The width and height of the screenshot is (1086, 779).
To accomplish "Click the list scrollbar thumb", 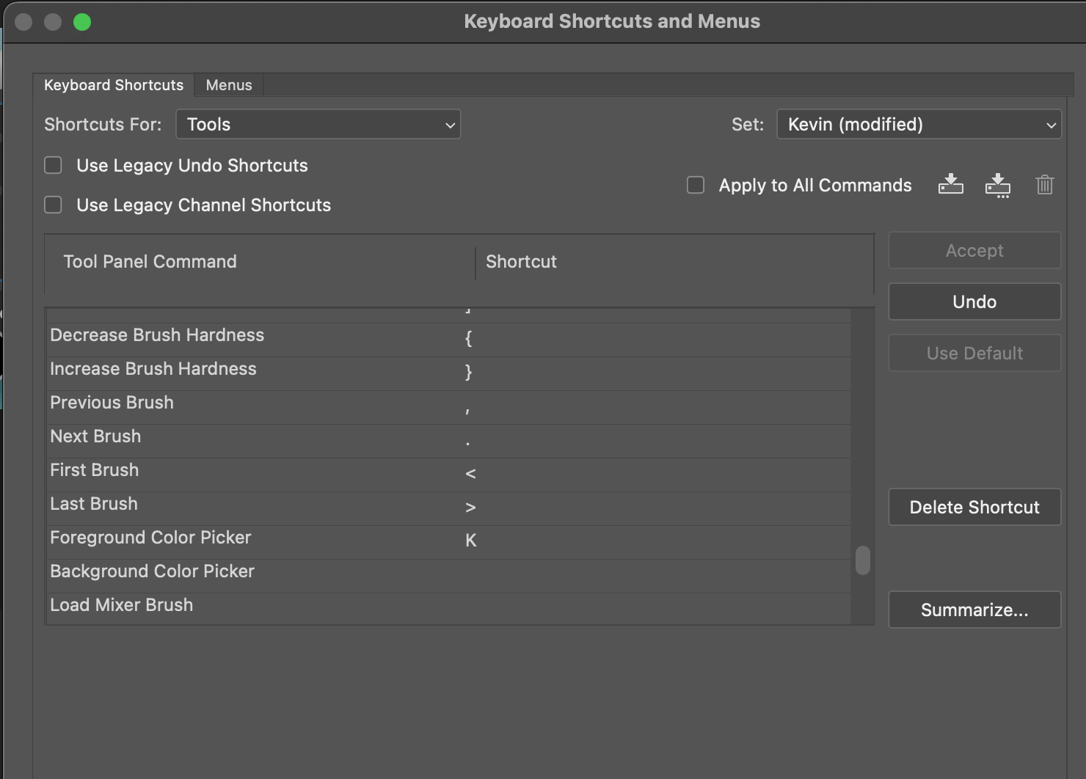I will [862, 561].
